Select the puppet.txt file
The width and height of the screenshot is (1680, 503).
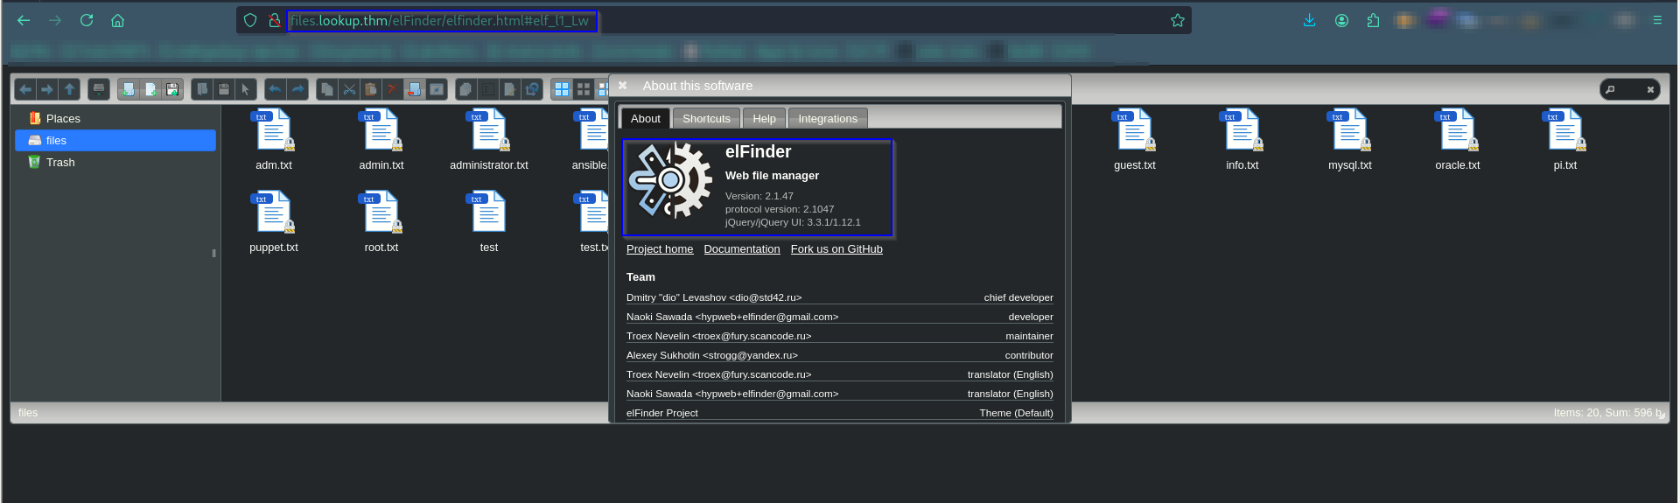point(274,222)
